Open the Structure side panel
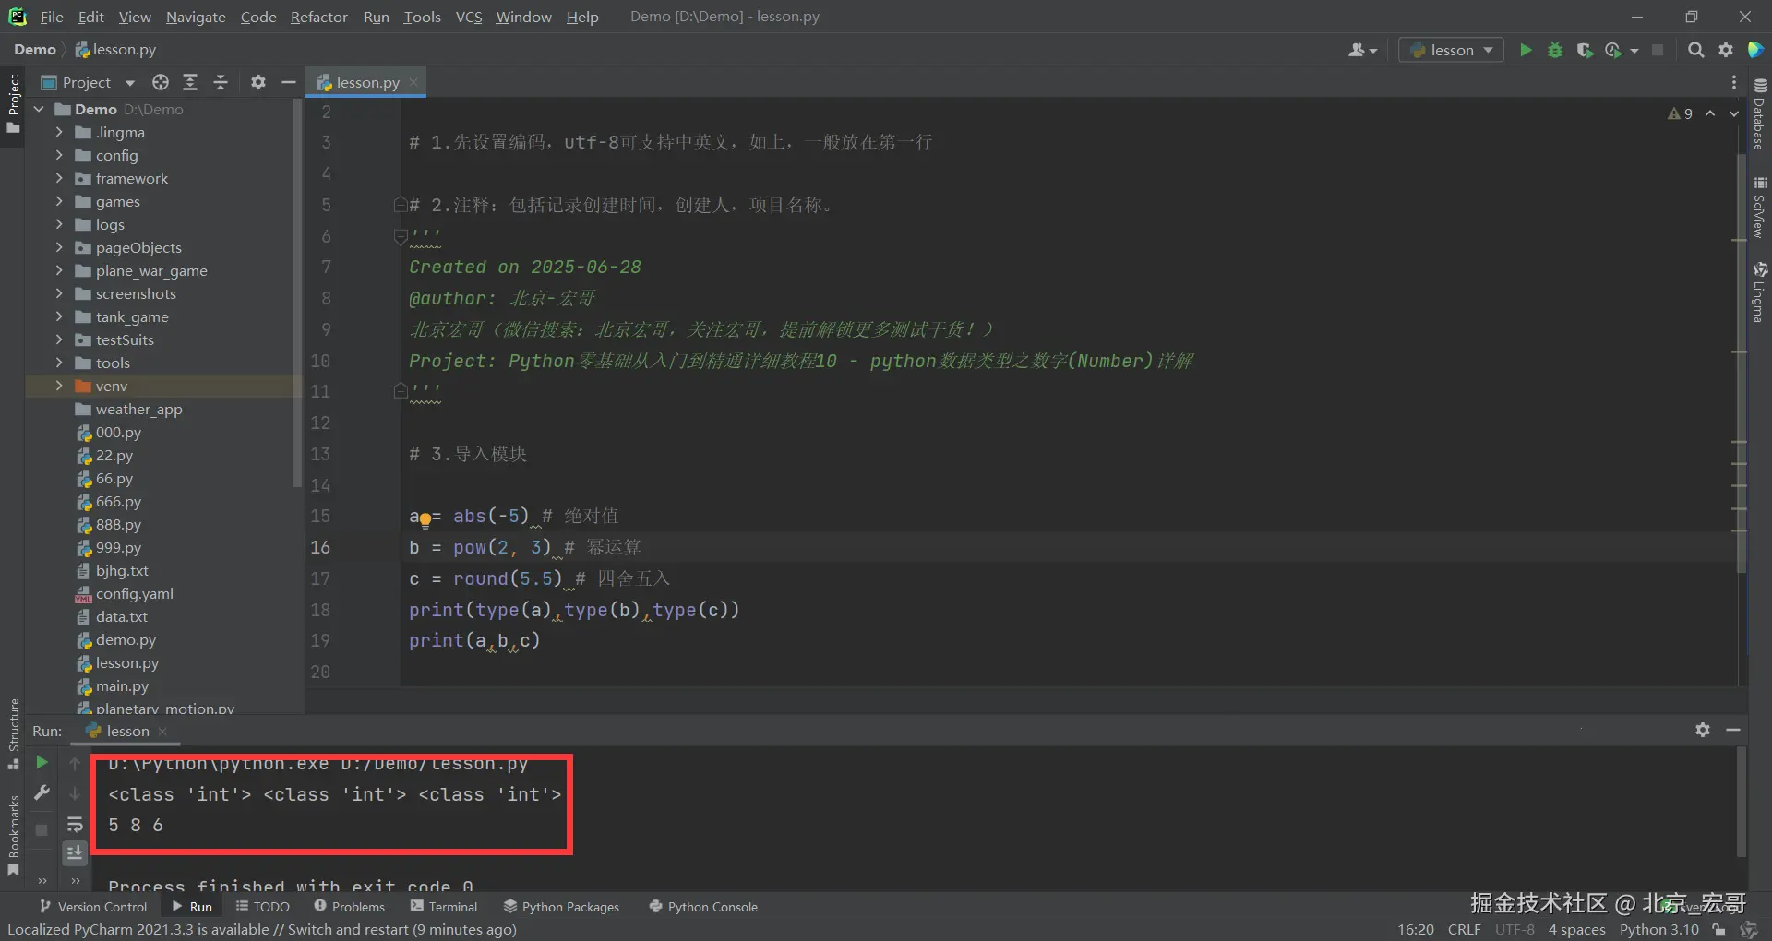The image size is (1772, 941). coord(14,733)
